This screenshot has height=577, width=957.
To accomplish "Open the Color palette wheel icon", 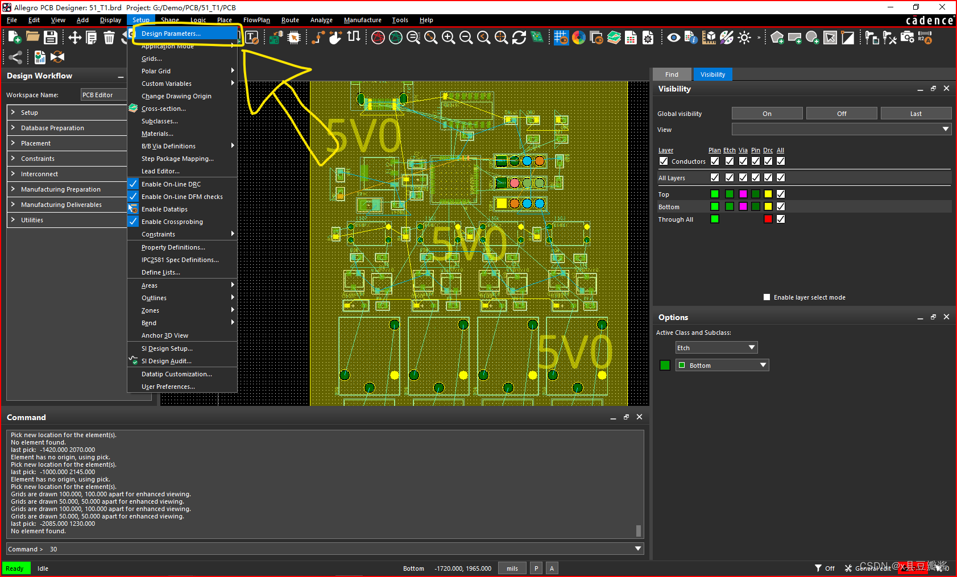I will [579, 38].
